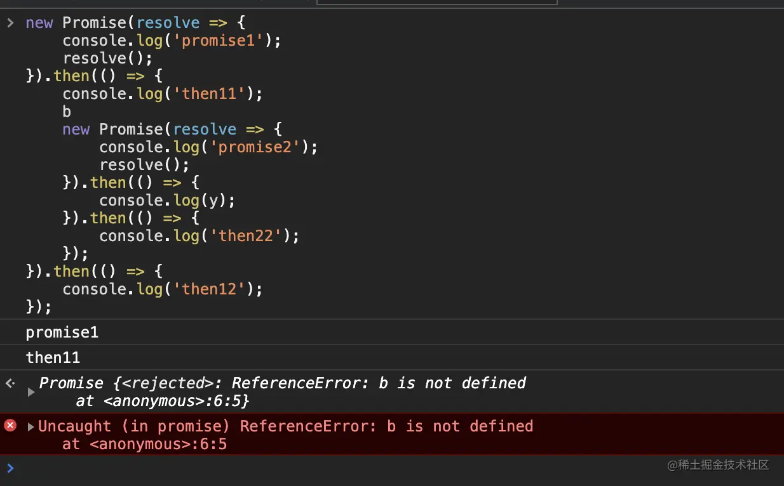Expand the Uncaught ReferenceError stack trace

(x=30, y=426)
